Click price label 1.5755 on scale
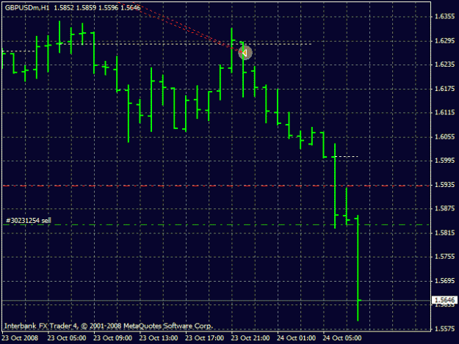Viewport: 459px width, 344px height. (x=444, y=257)
